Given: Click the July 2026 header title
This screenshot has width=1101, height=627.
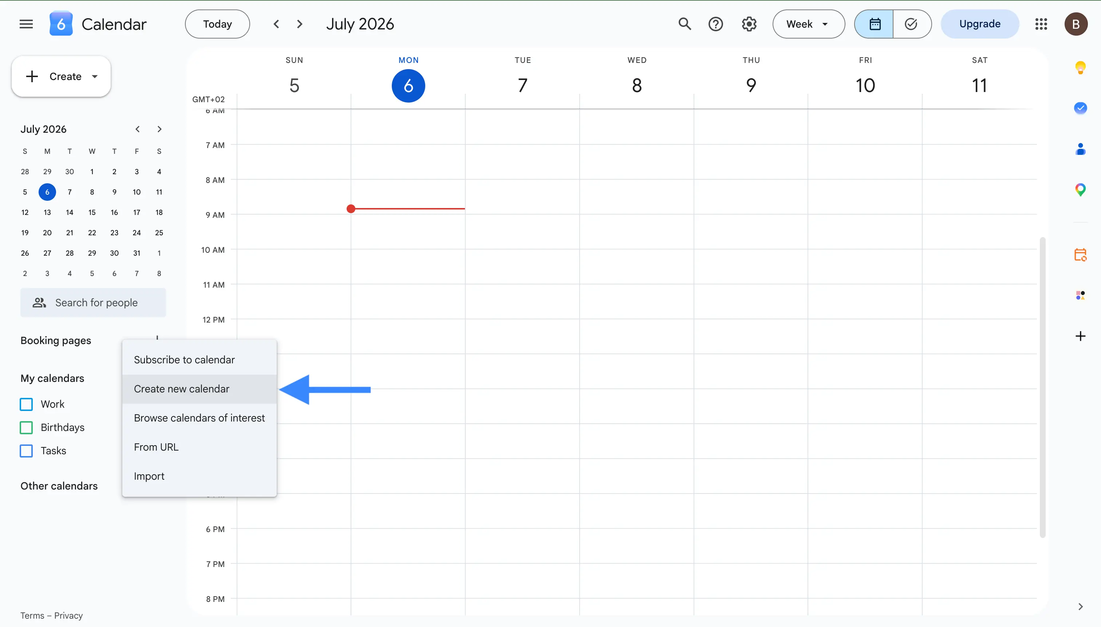Looking at the screenshot, I should point(360,24).
